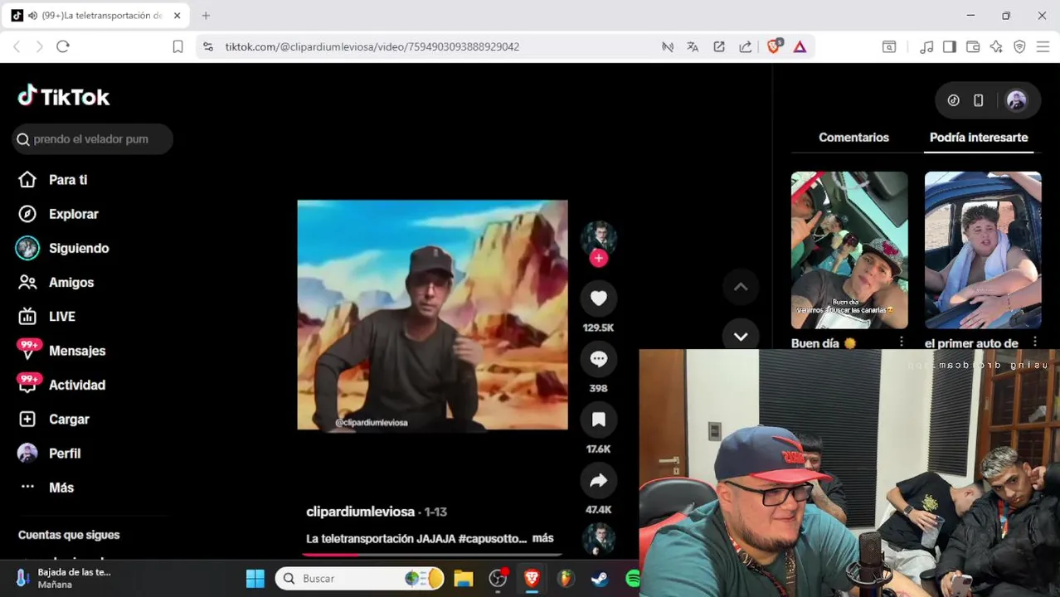This screenshot has width=1060, height=597.
Task: Open the weather widget on the taskbar
Action: click(63, 579)
